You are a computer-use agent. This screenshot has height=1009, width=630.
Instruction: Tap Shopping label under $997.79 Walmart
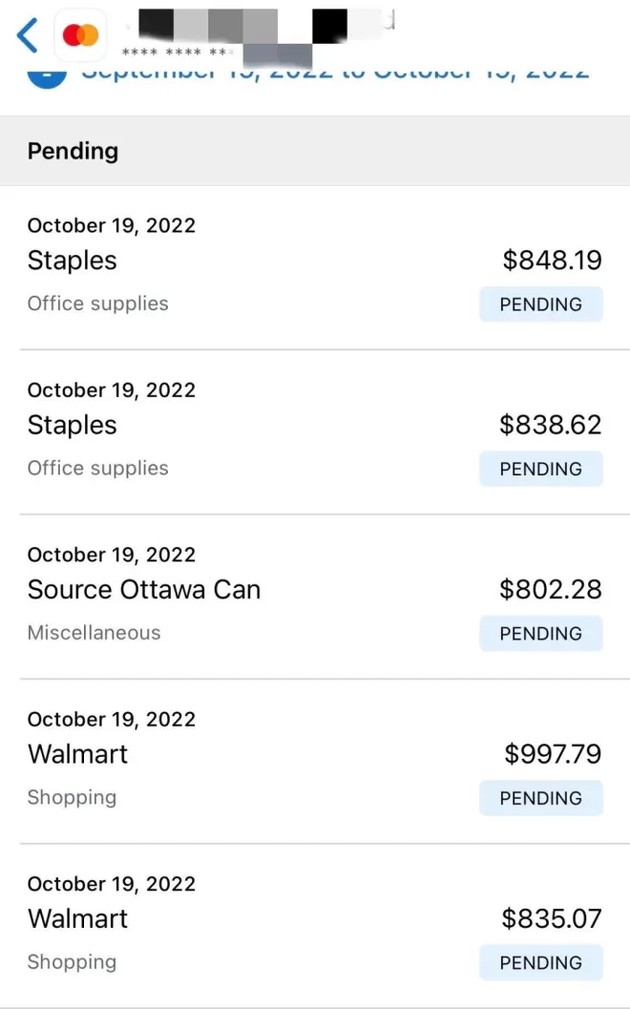(73, 797)
